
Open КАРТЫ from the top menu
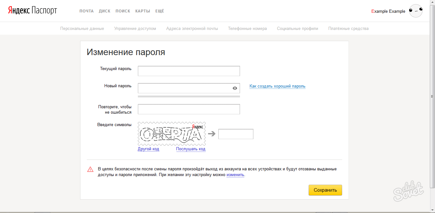tap(143, 11)
